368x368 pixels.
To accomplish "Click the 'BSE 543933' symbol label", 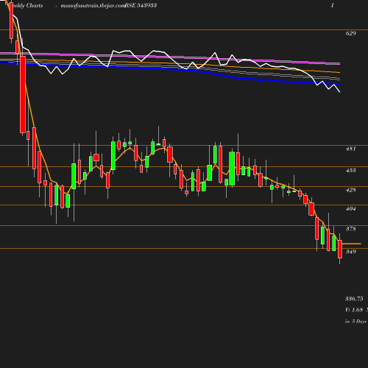I will click(x=141, y=5).
